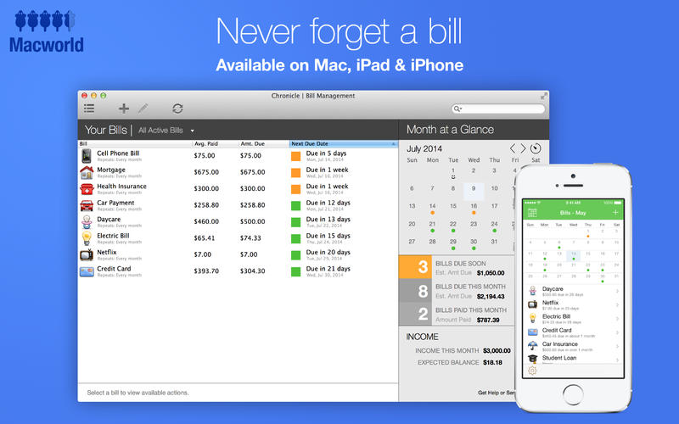Sort by the Avg. Paid column header
The width and height of the screenshot is (679, 424).
pos(216,143)
